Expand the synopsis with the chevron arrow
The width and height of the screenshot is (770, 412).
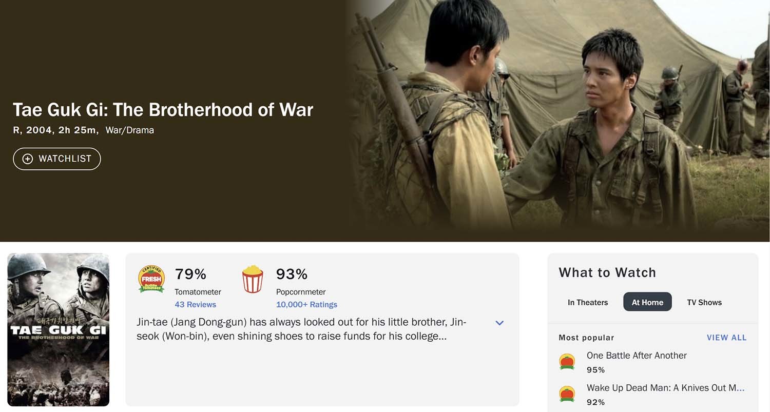tap(499, 323)
